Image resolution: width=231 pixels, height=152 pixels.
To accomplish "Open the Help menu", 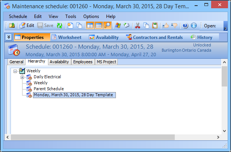I will pyautogui.click(x=111, y=16).
